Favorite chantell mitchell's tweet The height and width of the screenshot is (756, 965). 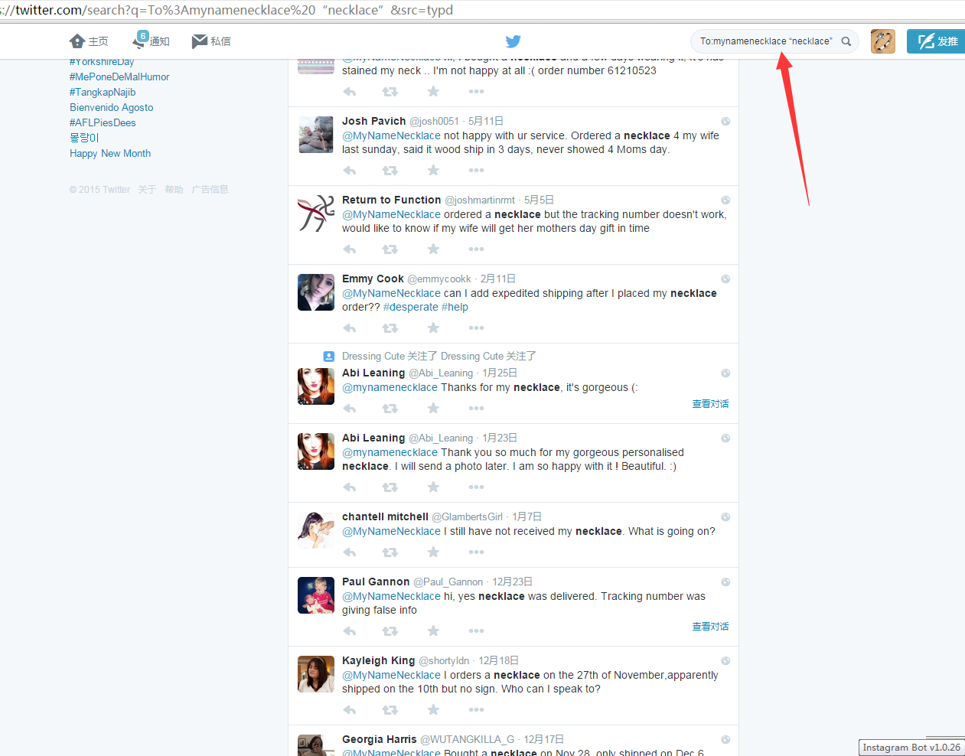[x=433, y=552]
